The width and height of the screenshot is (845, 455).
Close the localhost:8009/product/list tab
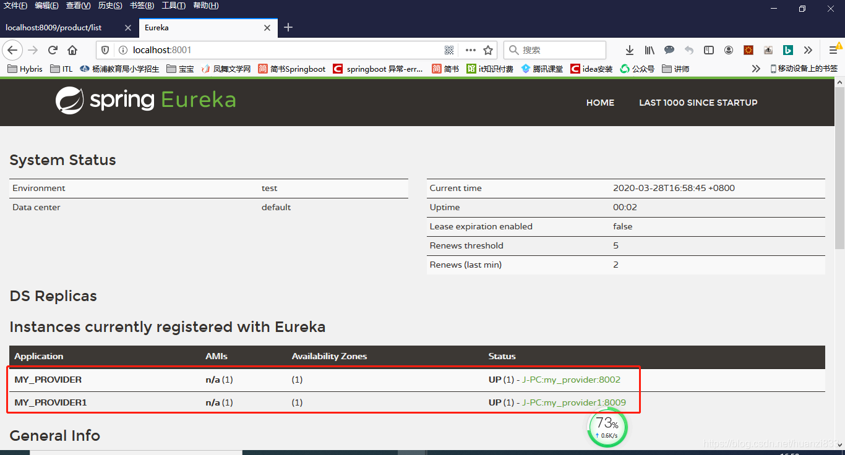click(128, 28)
